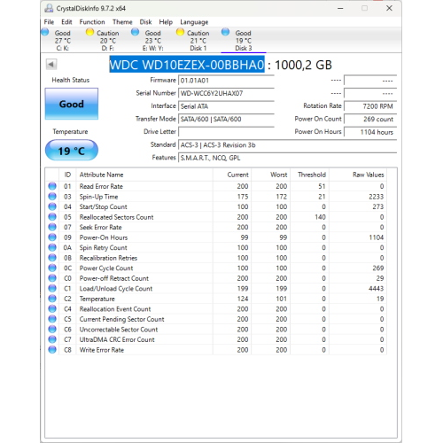Select the Disk 1 caution status orb
443x443 pixels.
pos(180,32)
